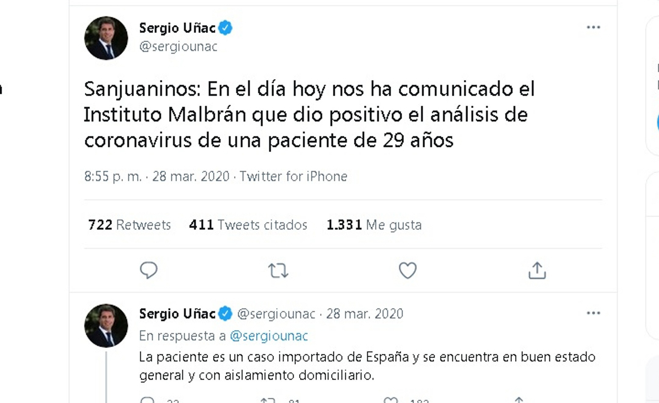Viewport: 659px width, 403px height.
Task: Click the gray @sergiounac handle under top name
Action: [178, 47]
